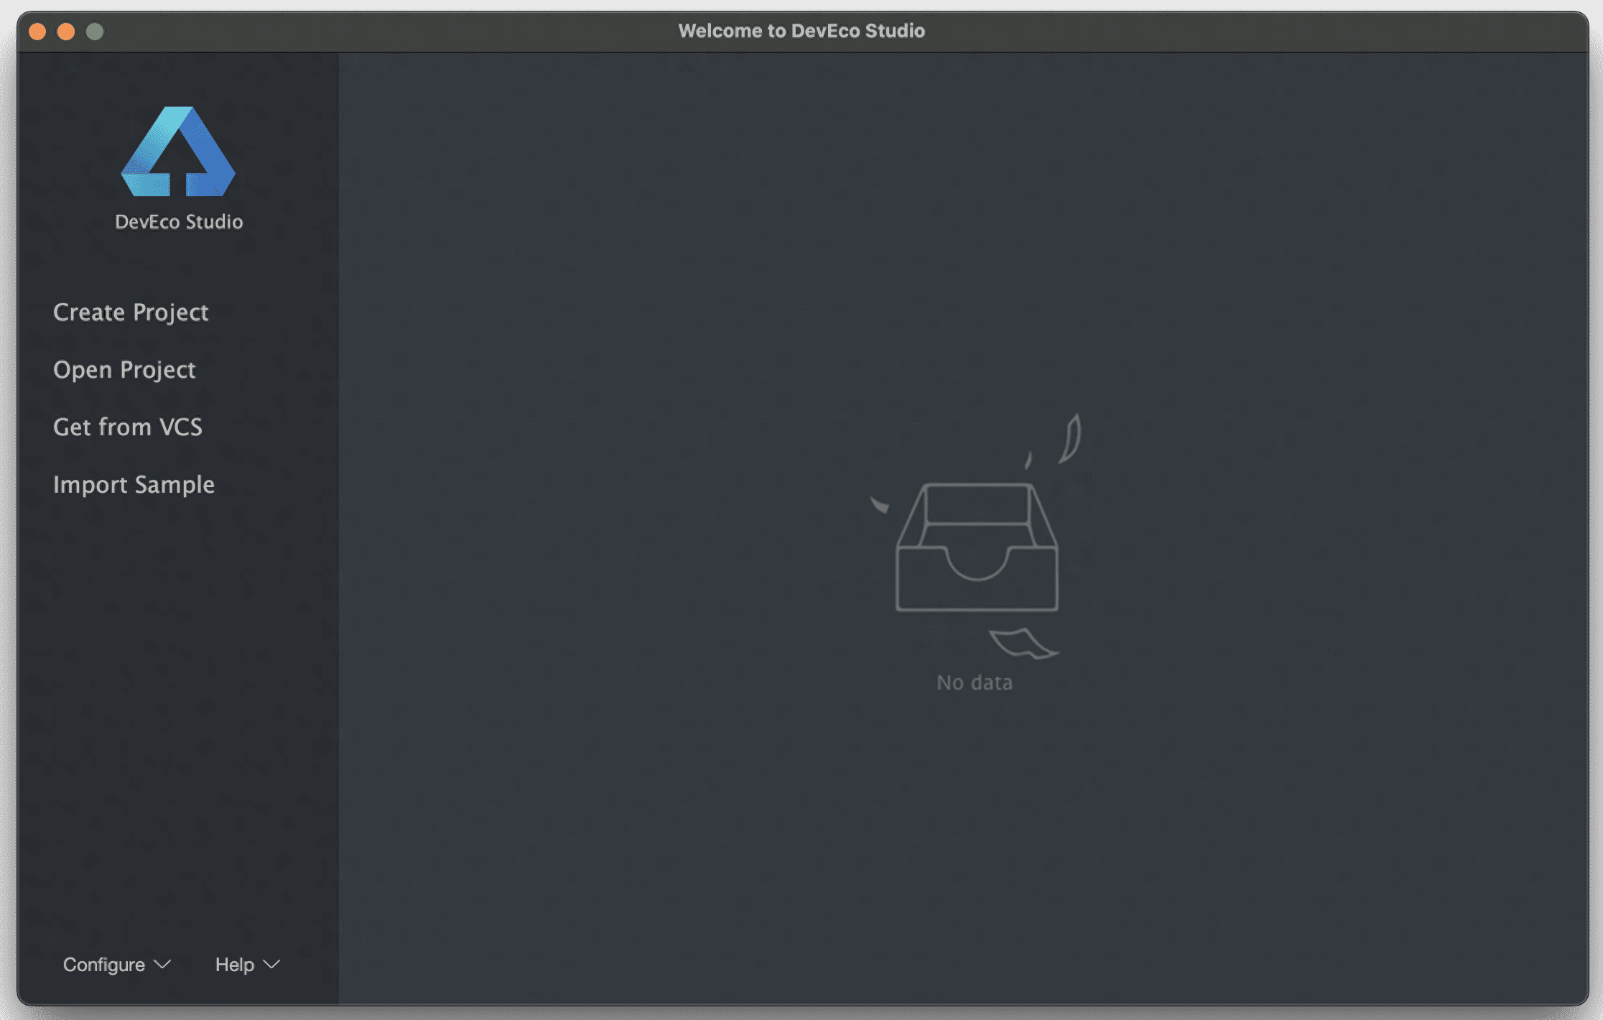Click the "No data" placeholder text

pos(975,682)
